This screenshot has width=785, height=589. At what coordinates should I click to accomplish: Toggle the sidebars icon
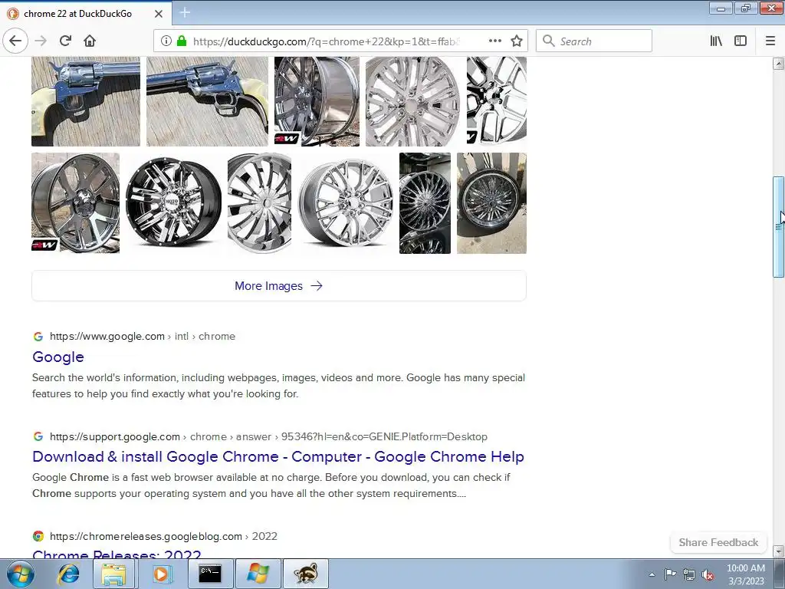[x=741, y=41]
